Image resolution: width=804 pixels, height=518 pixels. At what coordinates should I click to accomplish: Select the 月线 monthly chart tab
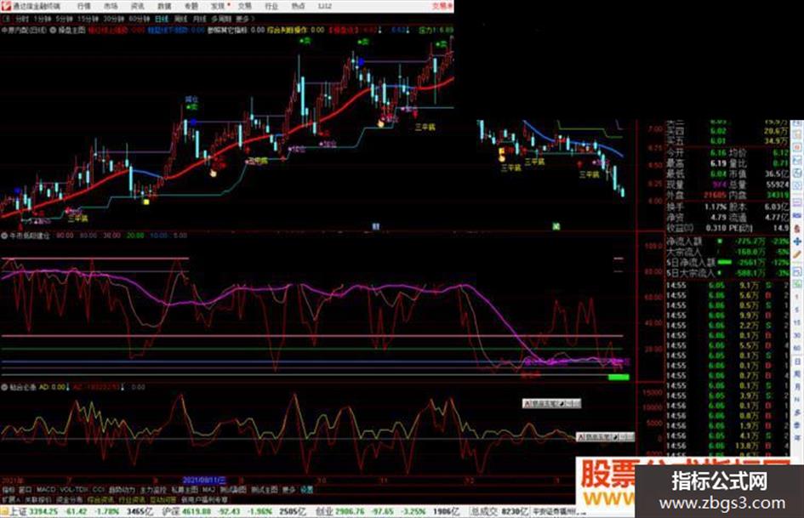pyautogui.click(x=199, y=19)
